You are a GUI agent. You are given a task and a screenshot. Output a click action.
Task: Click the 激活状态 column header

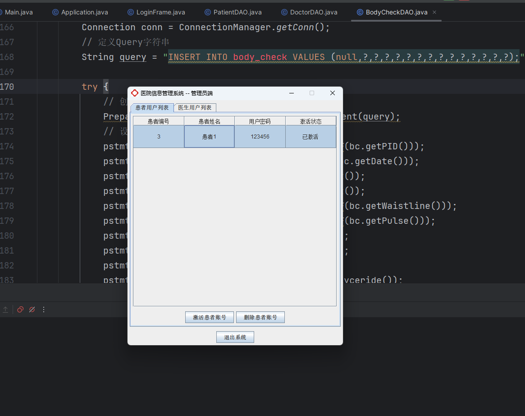pyautogui.click(x=310, y=121)
